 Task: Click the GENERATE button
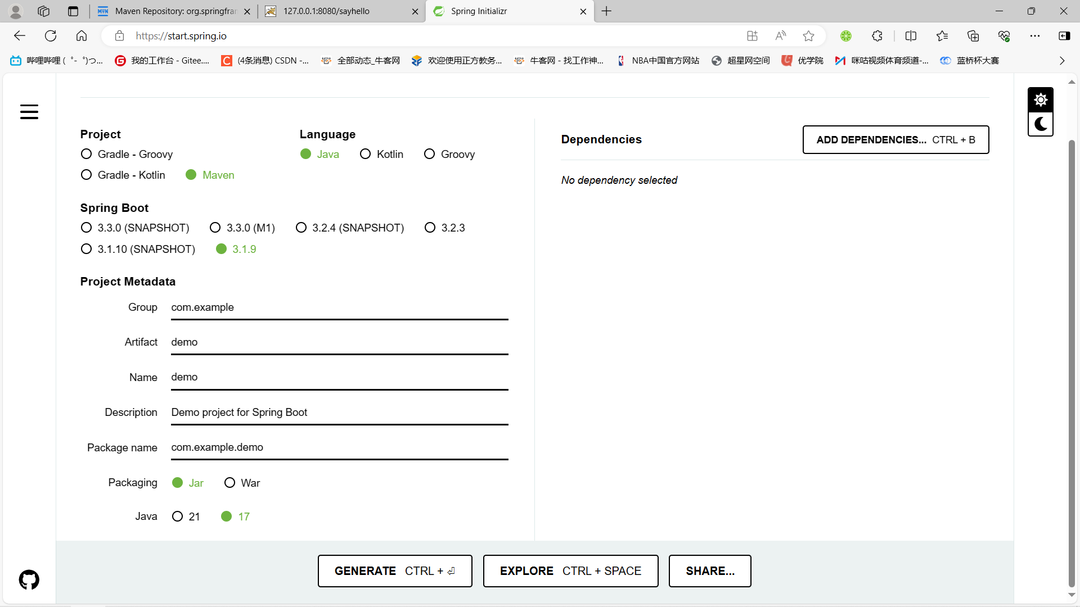click(x=395, y=571)
